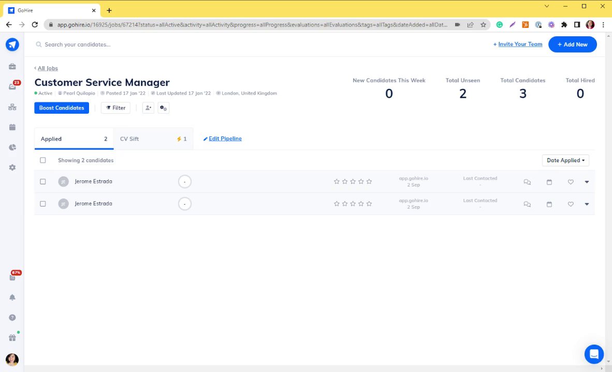Open the help question mark icon
Image resolution: width=612 pixels, height=372 pixels.
(12, 317)
